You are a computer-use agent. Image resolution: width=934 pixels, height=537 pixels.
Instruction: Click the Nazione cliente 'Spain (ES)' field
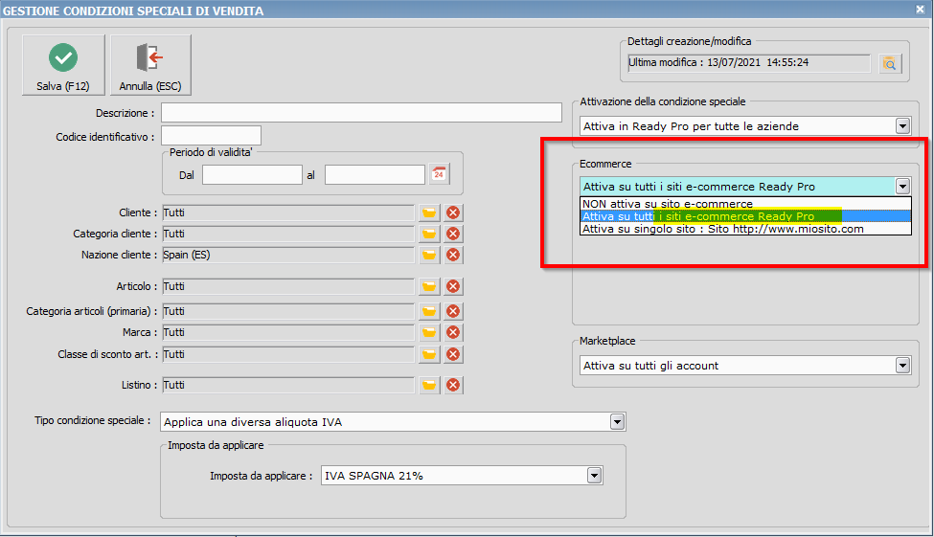coord(288,255)
